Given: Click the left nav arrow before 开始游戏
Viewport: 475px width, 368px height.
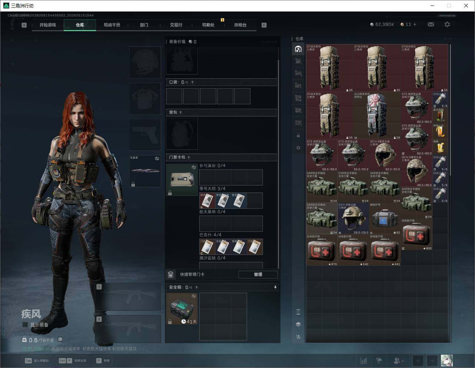Looking at the screenshot, I should [24, 25].
